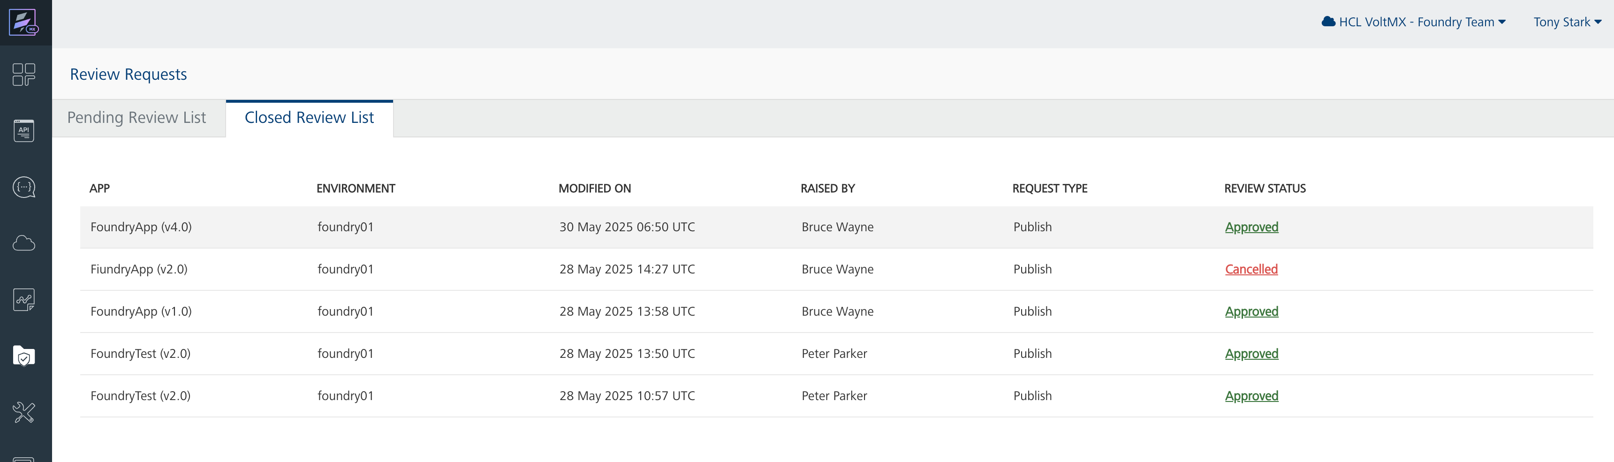Open Approved link for 13:50 UTC FoundryTest
Viewport: 1614px width, 462px height.
tap(1251, 354)
